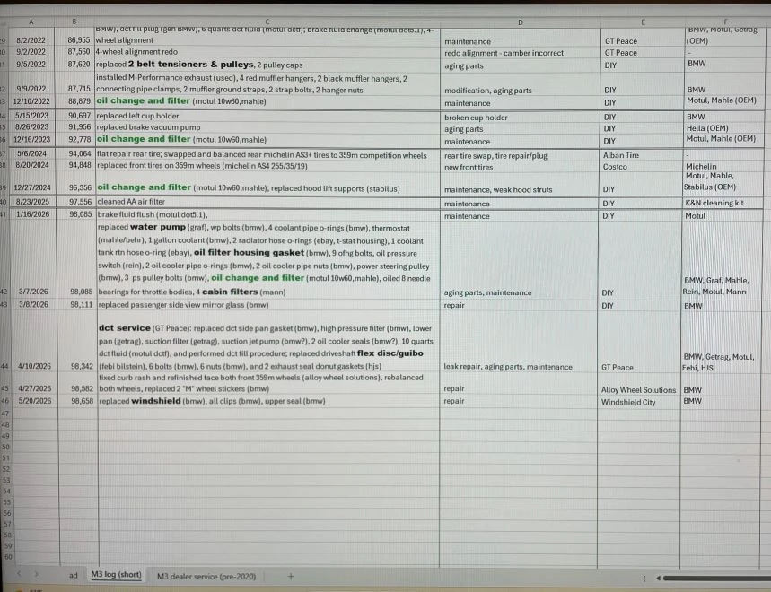Click cell 'replaced windshield (bmw)'

pos(269,401)
